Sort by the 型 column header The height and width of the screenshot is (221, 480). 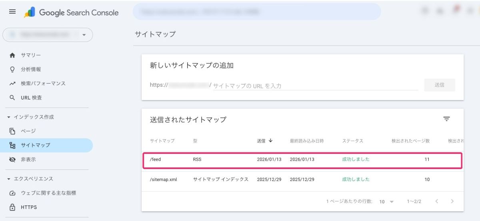click(x=195, y=141)
